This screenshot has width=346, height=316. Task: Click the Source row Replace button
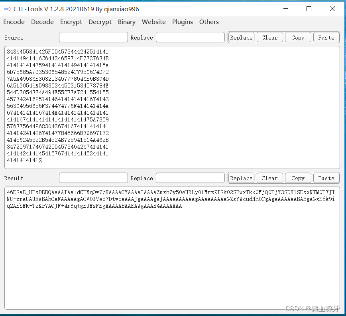click(242, 38)
